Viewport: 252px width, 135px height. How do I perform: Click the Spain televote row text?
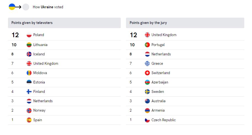(38, 120)
